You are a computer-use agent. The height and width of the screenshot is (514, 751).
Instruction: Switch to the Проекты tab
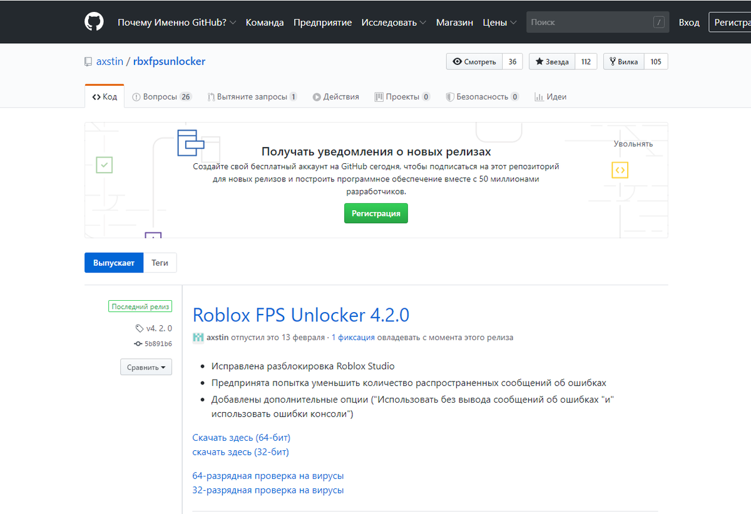click(402, 96)
